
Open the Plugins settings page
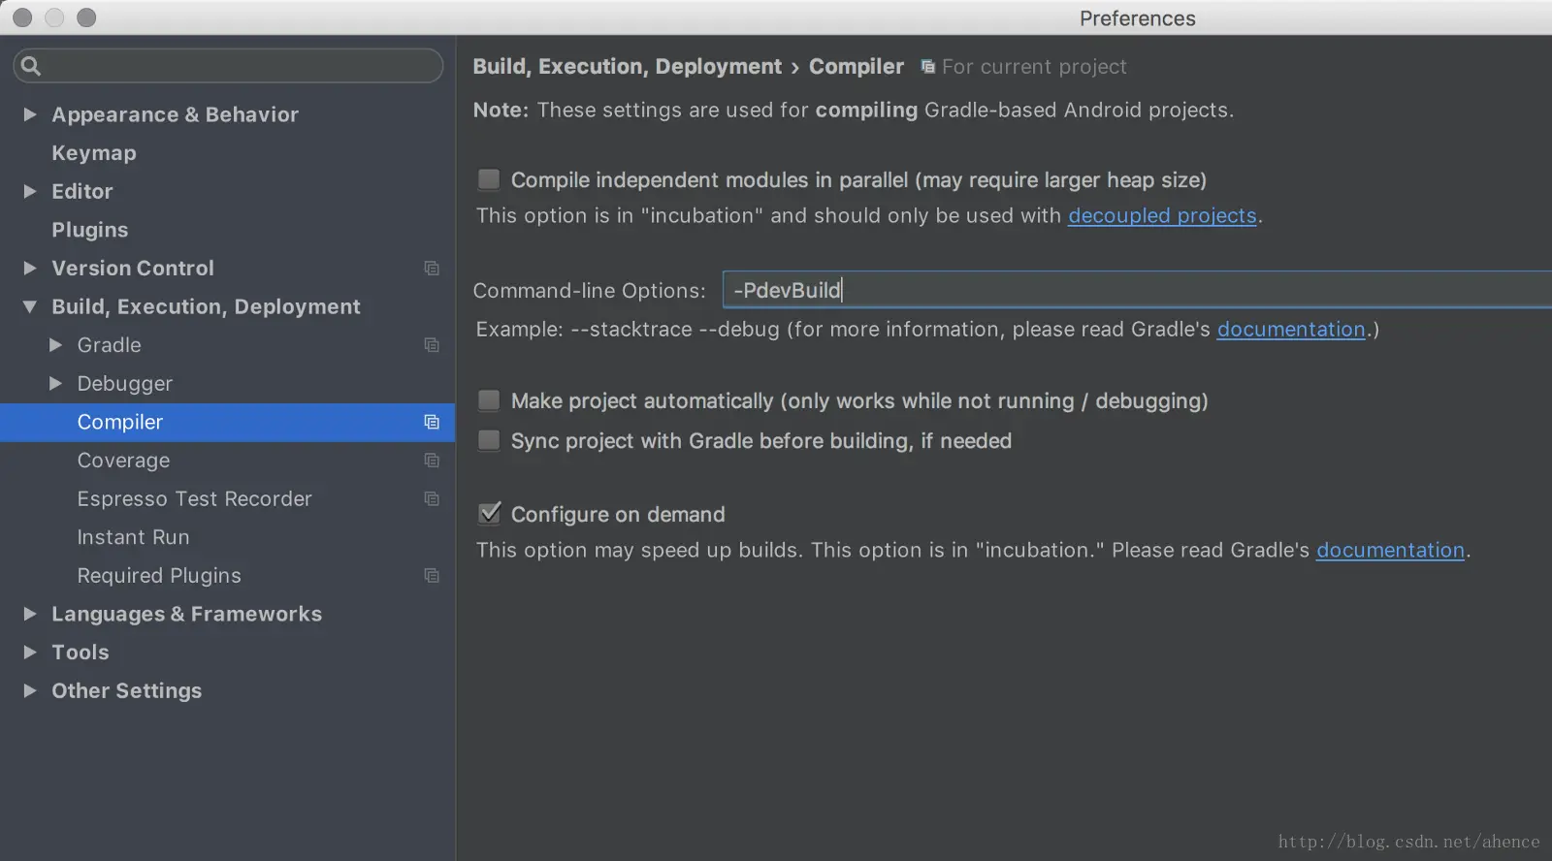[90, 230]
